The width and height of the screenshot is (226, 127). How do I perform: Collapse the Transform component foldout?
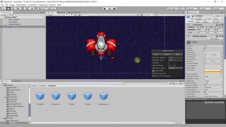coord(187,25)
